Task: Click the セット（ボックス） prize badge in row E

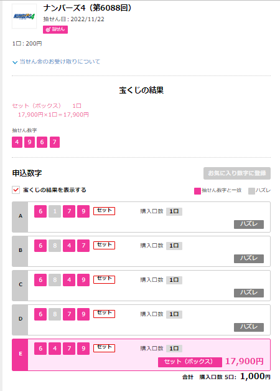Action: coord(190,362)
